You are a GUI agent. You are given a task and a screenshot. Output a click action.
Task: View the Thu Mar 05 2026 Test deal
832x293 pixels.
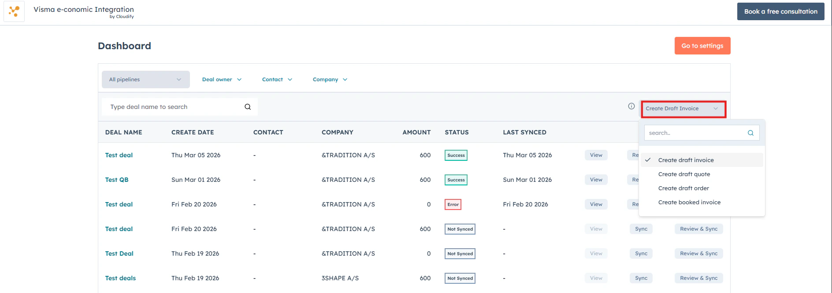point(596,155)
